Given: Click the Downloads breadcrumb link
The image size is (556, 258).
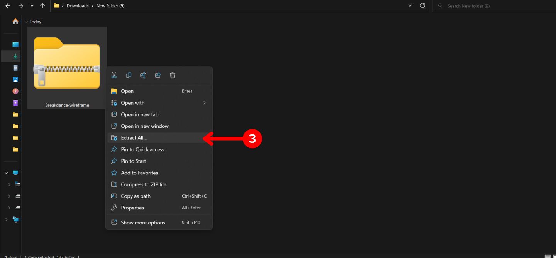Looking at the screenshot, I should pyautogui.click(x=77, y=5).
